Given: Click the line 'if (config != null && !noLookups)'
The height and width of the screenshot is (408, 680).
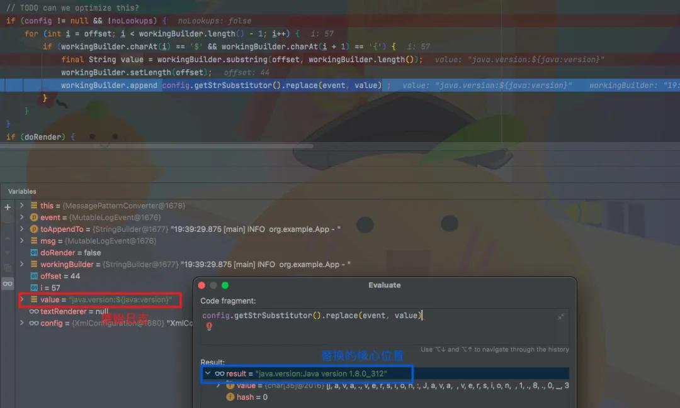Looking at the screenshot, I should 87,21.
